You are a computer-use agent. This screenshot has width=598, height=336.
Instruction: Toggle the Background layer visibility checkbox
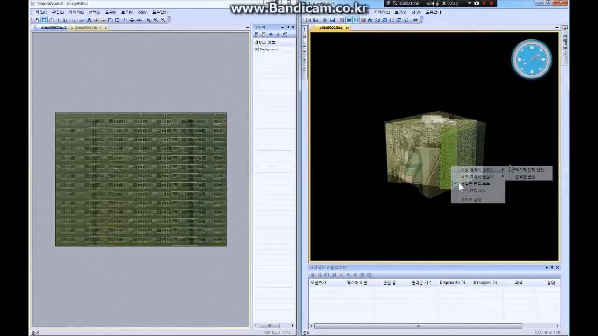click(256, 49)
